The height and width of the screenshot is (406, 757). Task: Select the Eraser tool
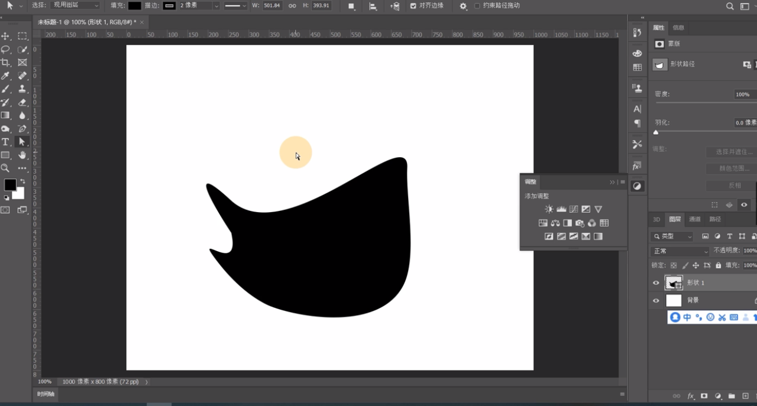coord(22,102)
